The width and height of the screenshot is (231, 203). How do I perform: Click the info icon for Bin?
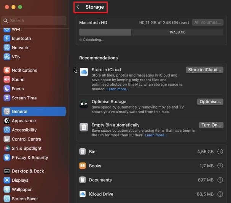coord(220,152)
